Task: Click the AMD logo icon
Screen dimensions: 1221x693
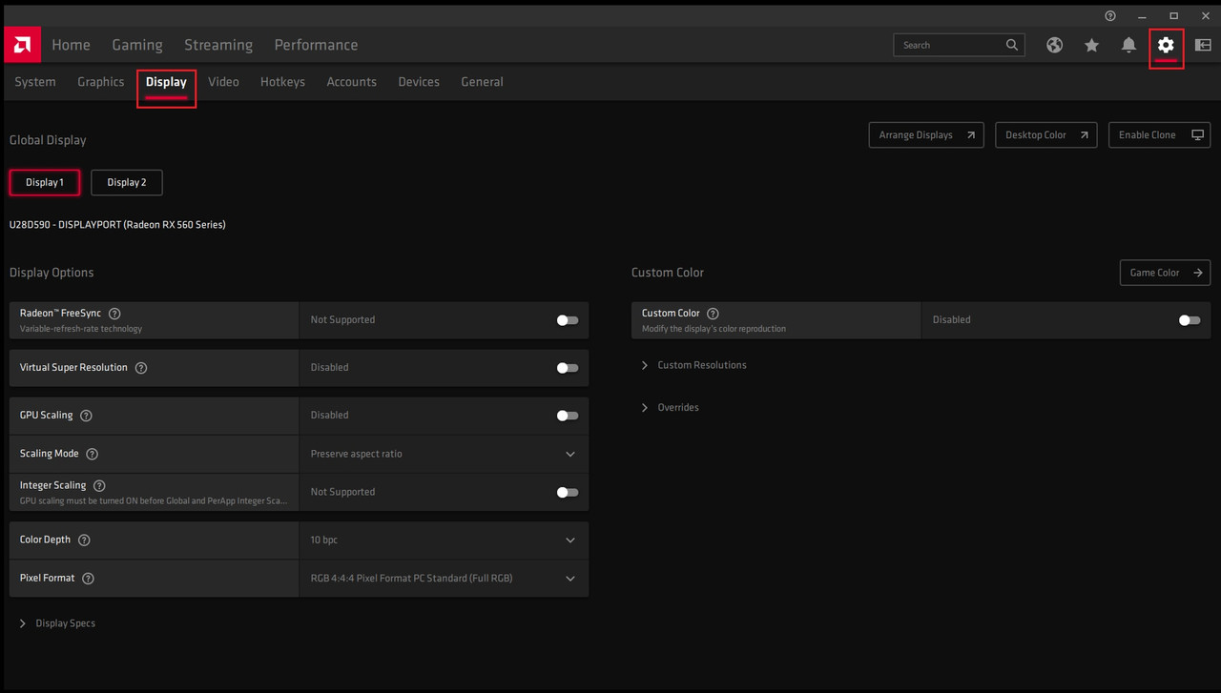Action: 22,45
